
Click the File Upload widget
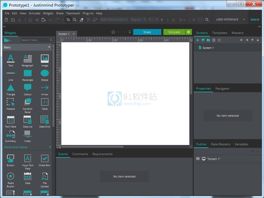pos(44,176)
